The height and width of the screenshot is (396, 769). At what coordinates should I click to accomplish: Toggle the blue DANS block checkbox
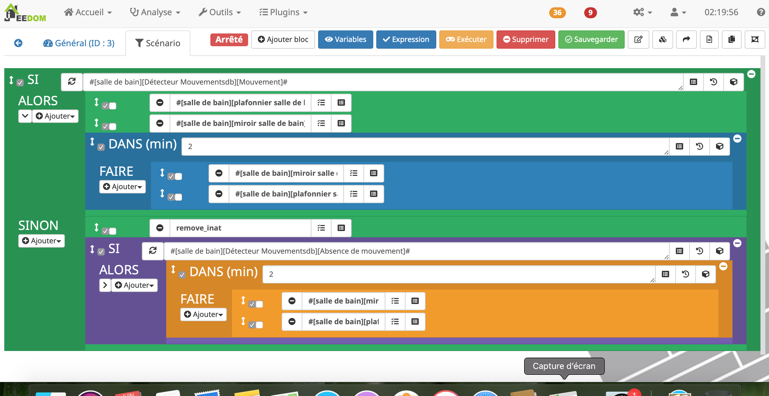tap(101, 147)
